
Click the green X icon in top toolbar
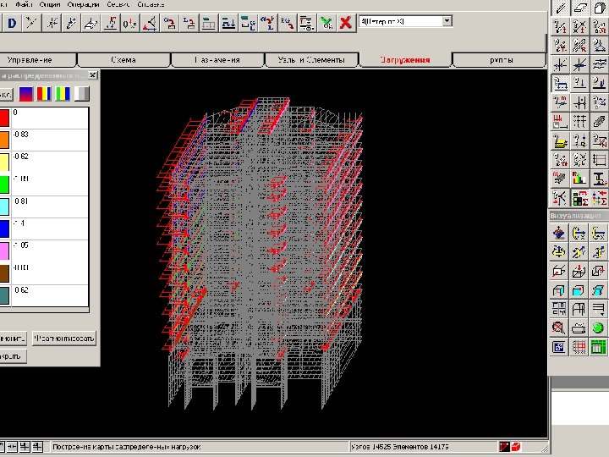pyautogui.click(x=326, y=23)
